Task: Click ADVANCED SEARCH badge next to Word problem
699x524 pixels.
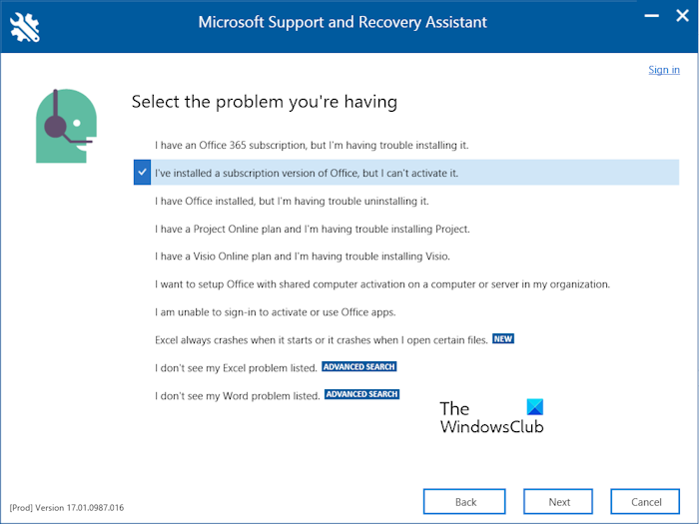Action: click(x=361, y=394)
